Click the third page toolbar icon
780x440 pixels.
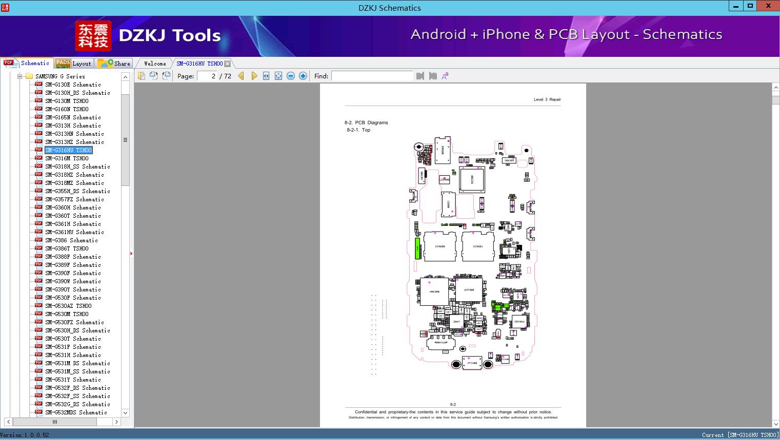(166, 76)
